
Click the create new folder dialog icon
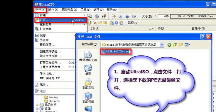[181, 45]
